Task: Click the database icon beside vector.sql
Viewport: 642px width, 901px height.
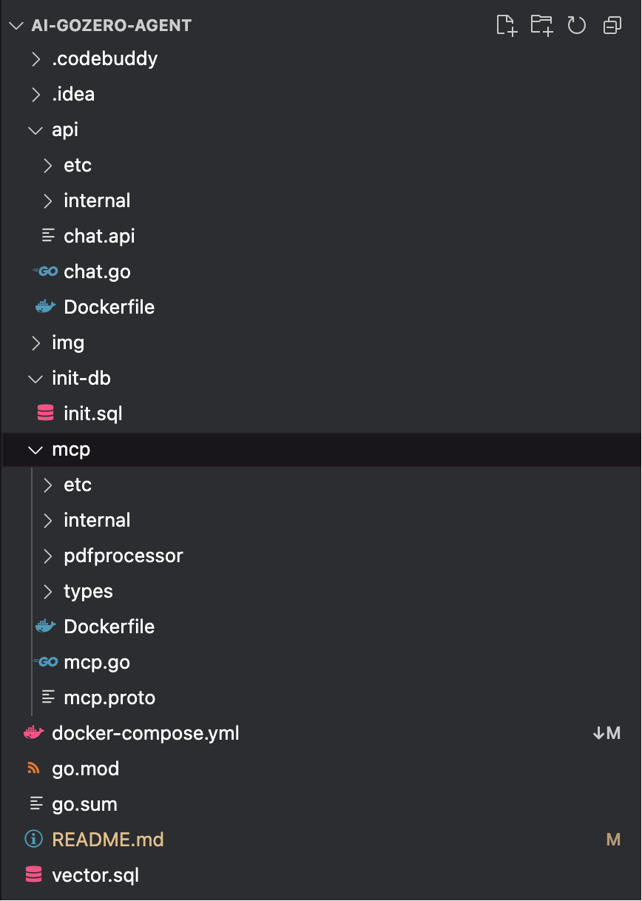Action: coord(34,875)
